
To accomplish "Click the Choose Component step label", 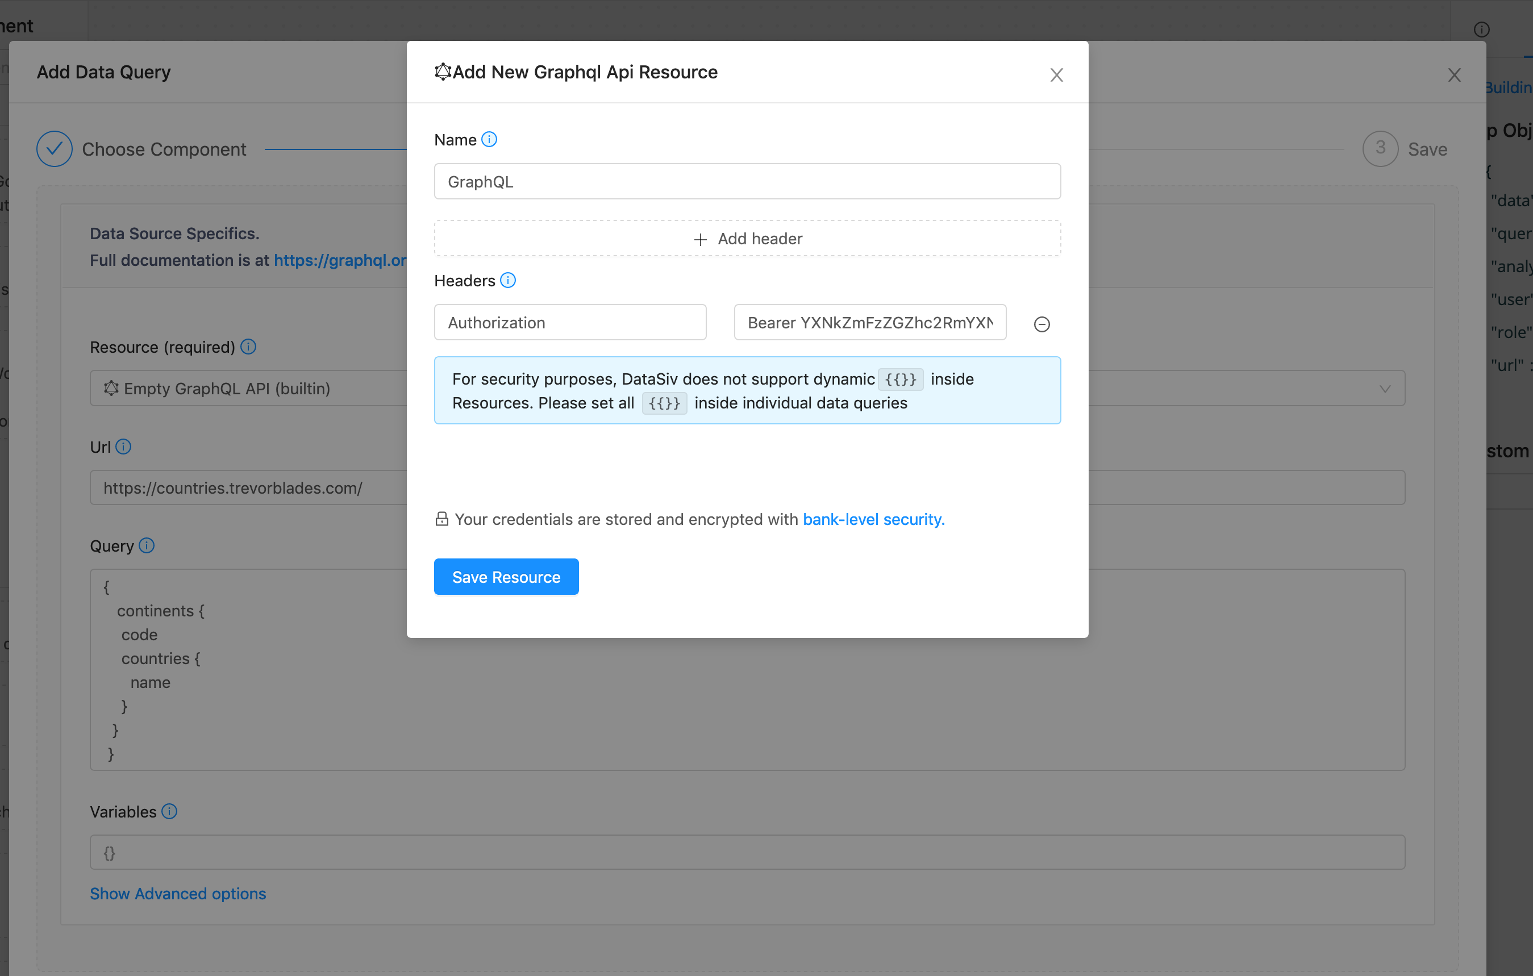I will (164, 149).
